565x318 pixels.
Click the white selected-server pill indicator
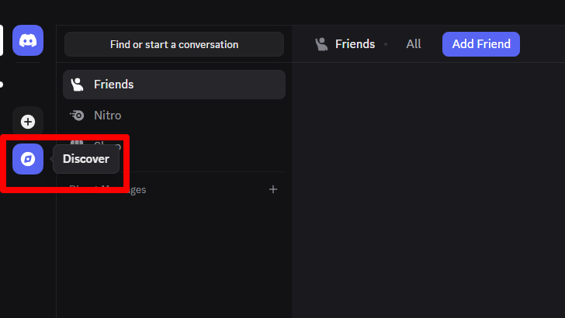2,40
